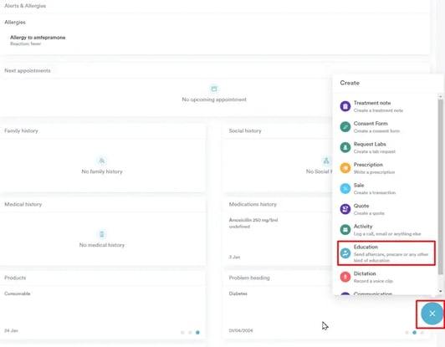Image resolution: width=445 pixels, height=347 pixels.
Task: Click the purple Quote icon
Action: (x=345, y=209)
